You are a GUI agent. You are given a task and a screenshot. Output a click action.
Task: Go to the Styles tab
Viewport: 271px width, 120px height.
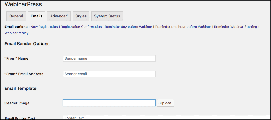(81, 16)
